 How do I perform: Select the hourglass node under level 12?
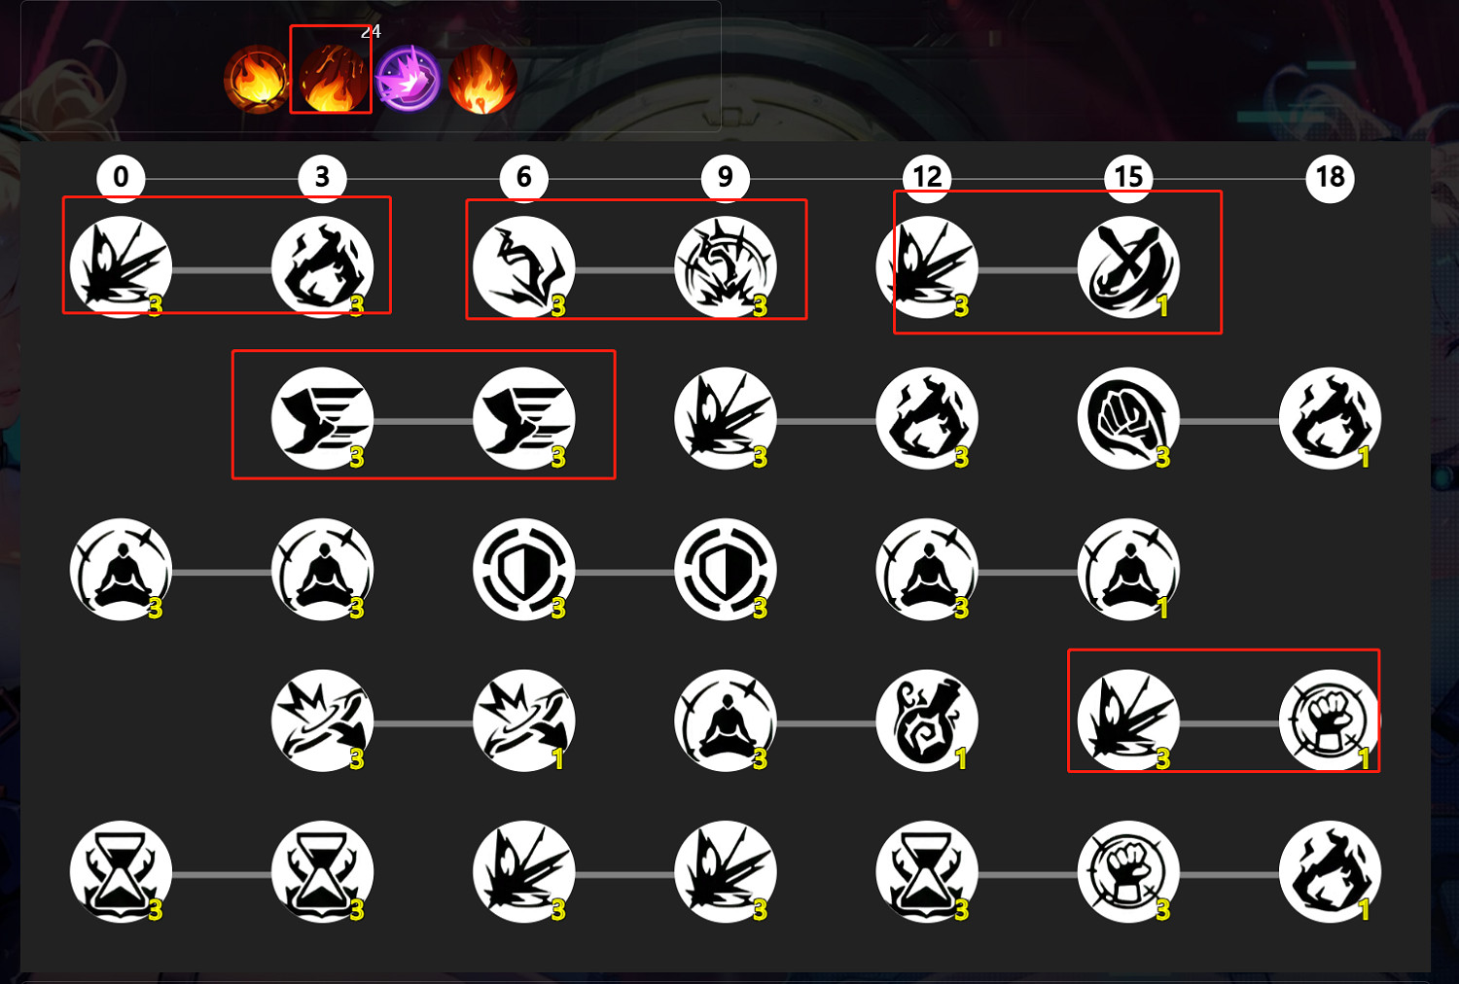pos(927,872)
